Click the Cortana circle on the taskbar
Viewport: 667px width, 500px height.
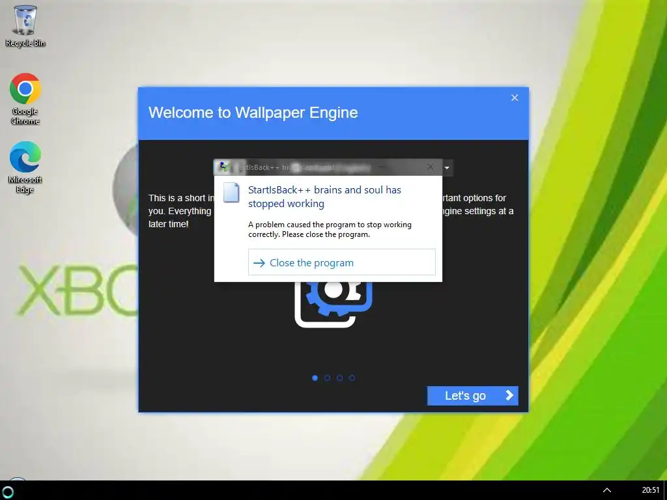coord(8,492)
